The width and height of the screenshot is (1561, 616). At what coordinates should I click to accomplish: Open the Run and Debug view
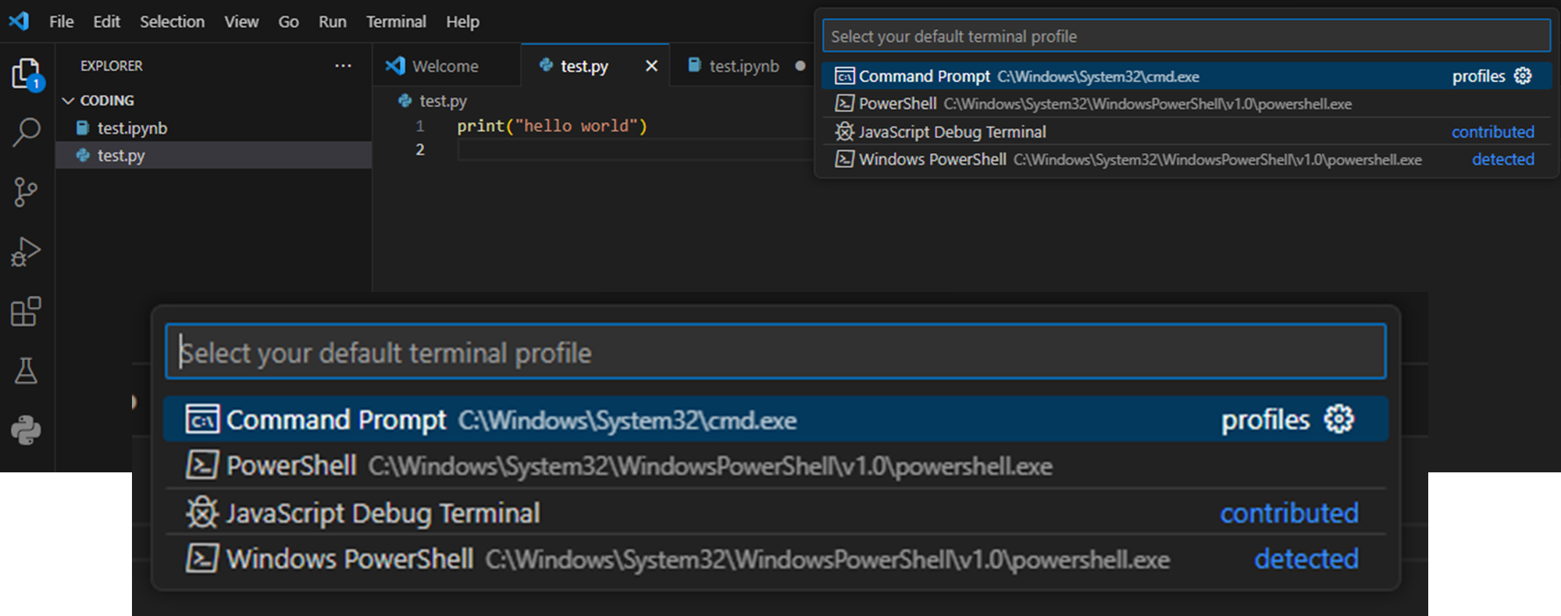[x=26, y=251]
